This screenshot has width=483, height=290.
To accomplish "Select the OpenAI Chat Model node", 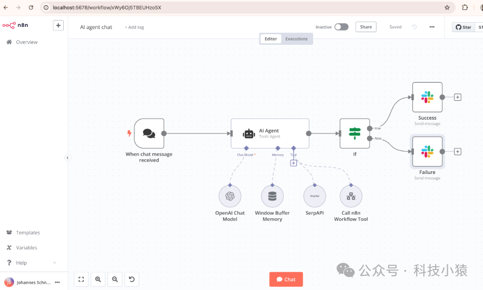I will coord(230,196).
